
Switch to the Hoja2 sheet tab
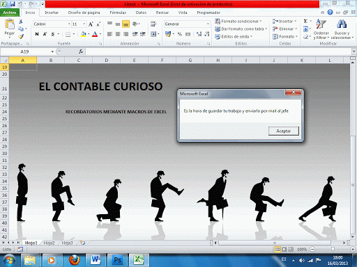coord(49,243)
